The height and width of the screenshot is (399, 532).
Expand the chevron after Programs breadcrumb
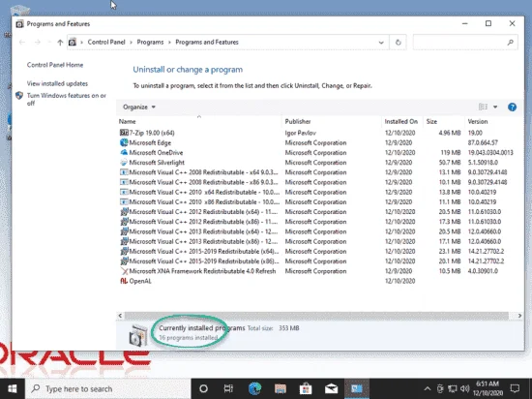tap(169, 43)
